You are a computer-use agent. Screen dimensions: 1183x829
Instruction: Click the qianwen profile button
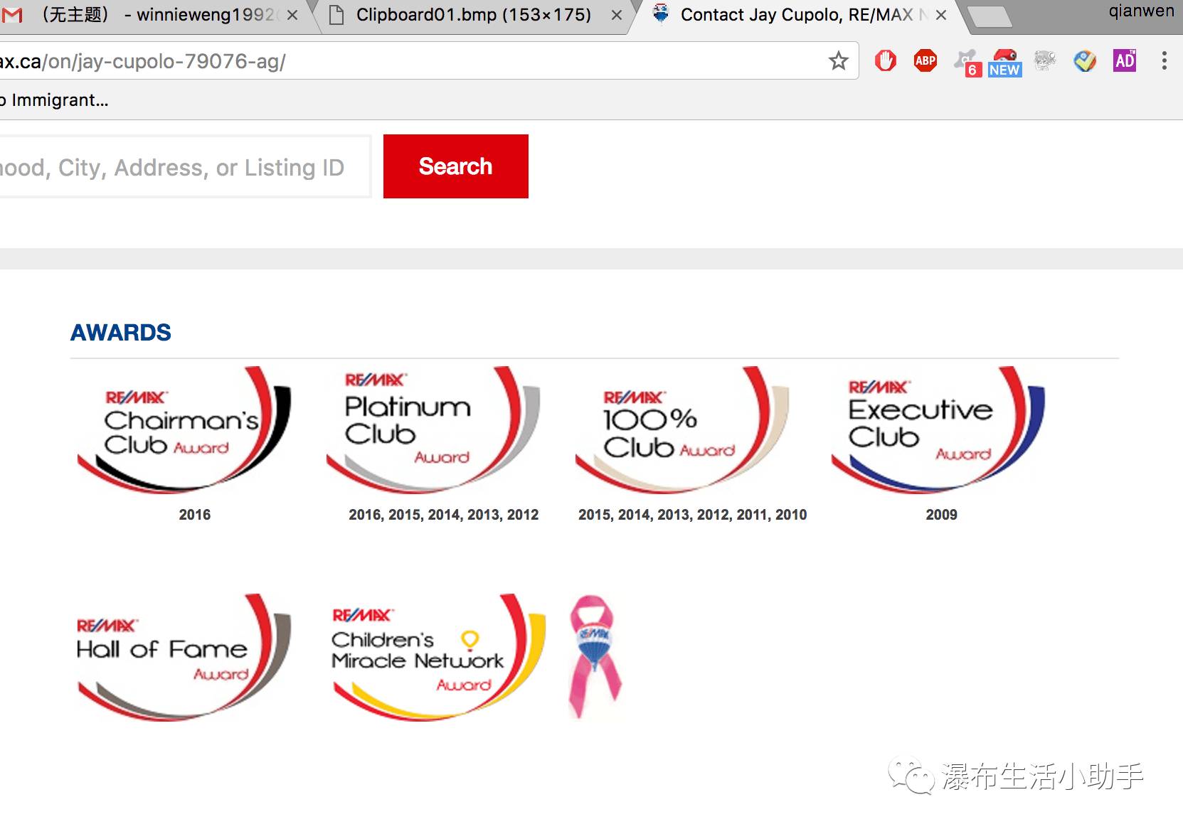[1141, 11]
